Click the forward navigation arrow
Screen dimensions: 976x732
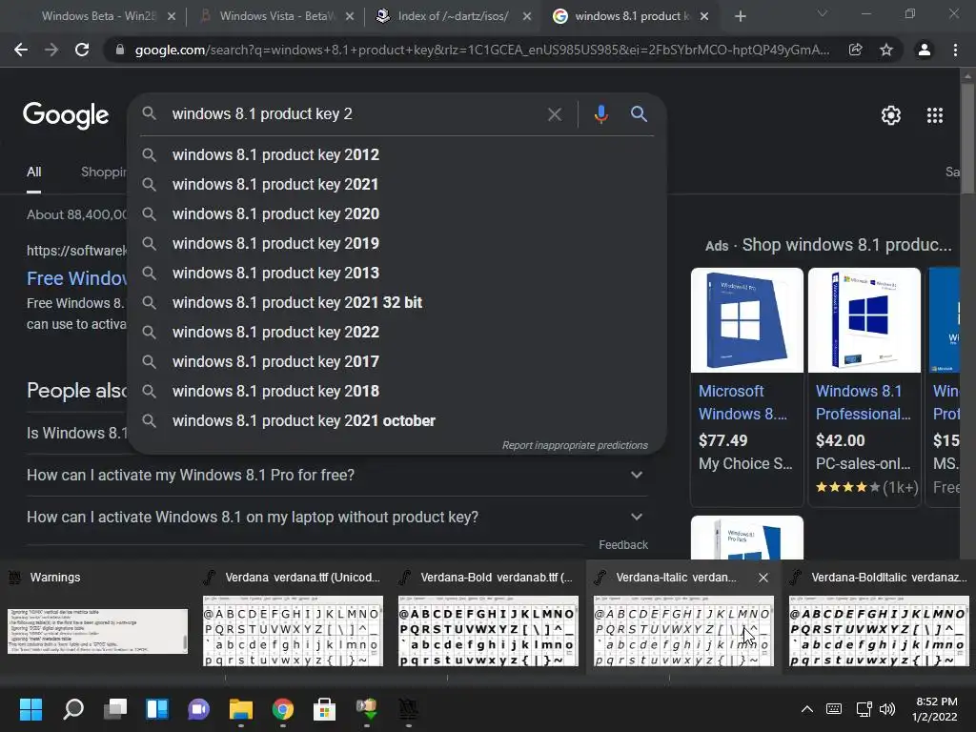click(x=51, y=50)
